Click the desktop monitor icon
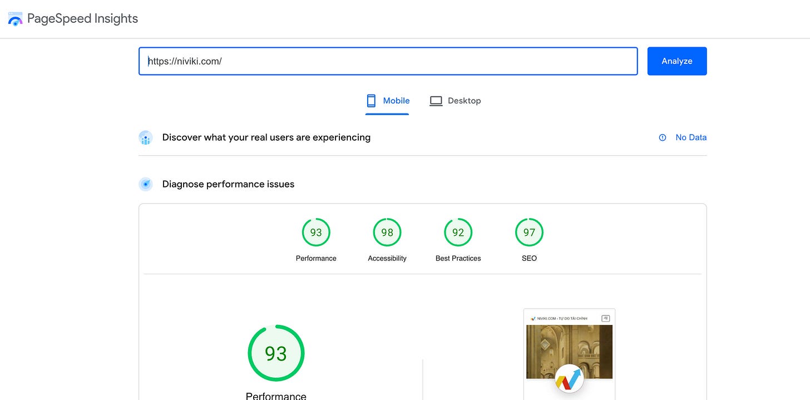 [436, 101]
